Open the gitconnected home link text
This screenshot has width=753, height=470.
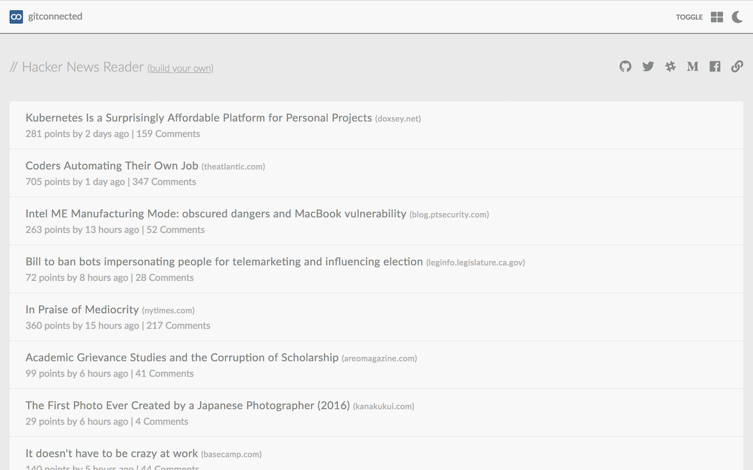click(55, 16)
